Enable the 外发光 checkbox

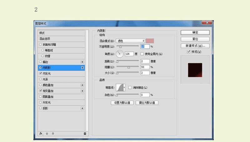click(x=40, y=102)
